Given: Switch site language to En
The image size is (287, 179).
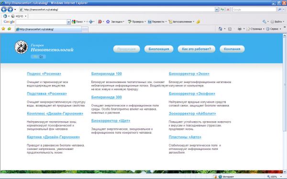Looking at the screenshot, I should [x=41, y=57].
